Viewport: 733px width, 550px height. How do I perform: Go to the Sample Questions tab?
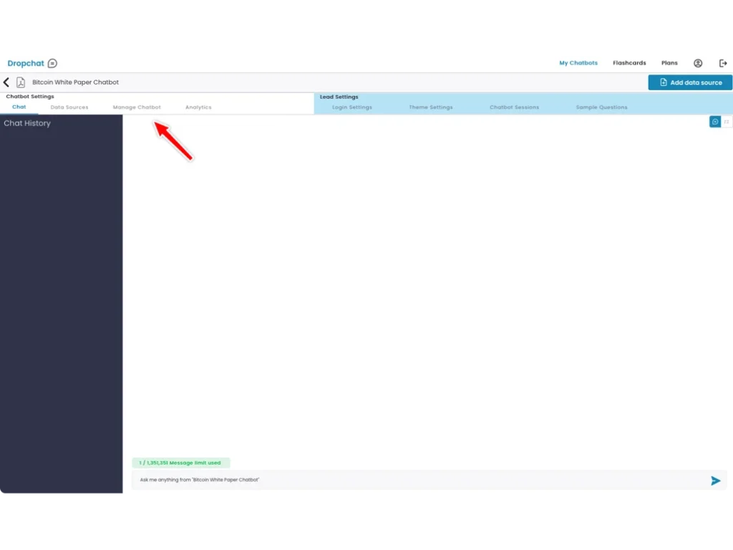coord(601,107)
